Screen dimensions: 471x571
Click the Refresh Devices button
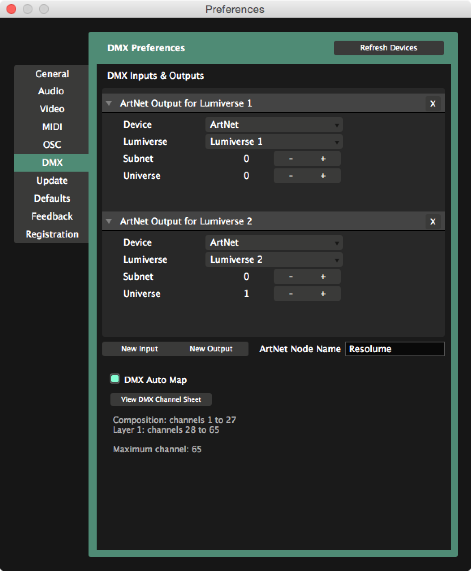[389, 48]
